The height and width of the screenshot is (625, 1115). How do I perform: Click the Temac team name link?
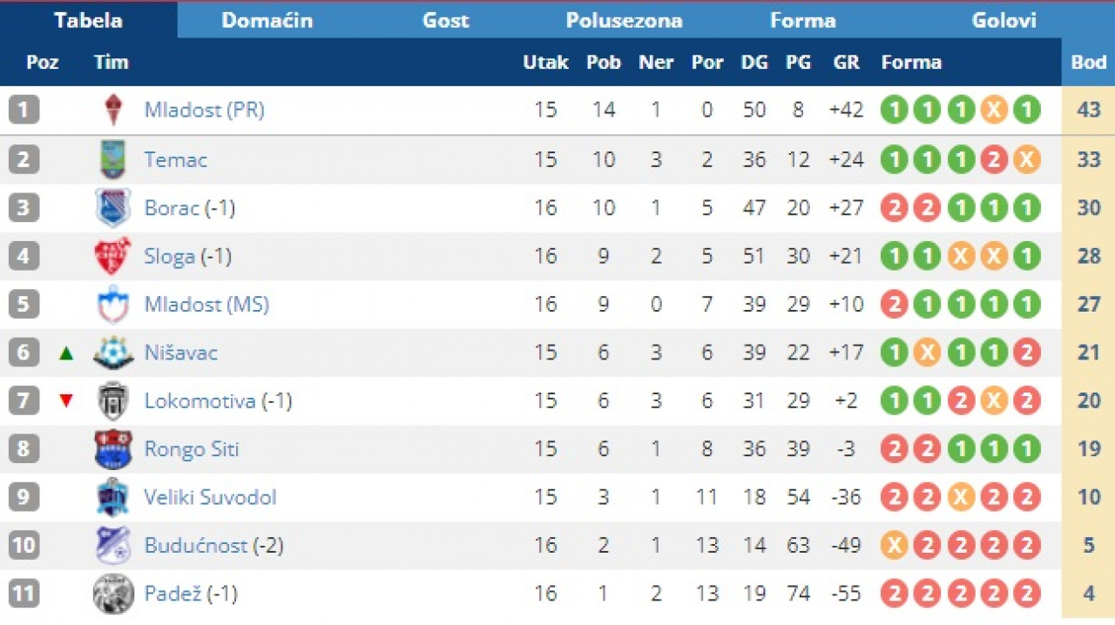click(x=175, y=159)
